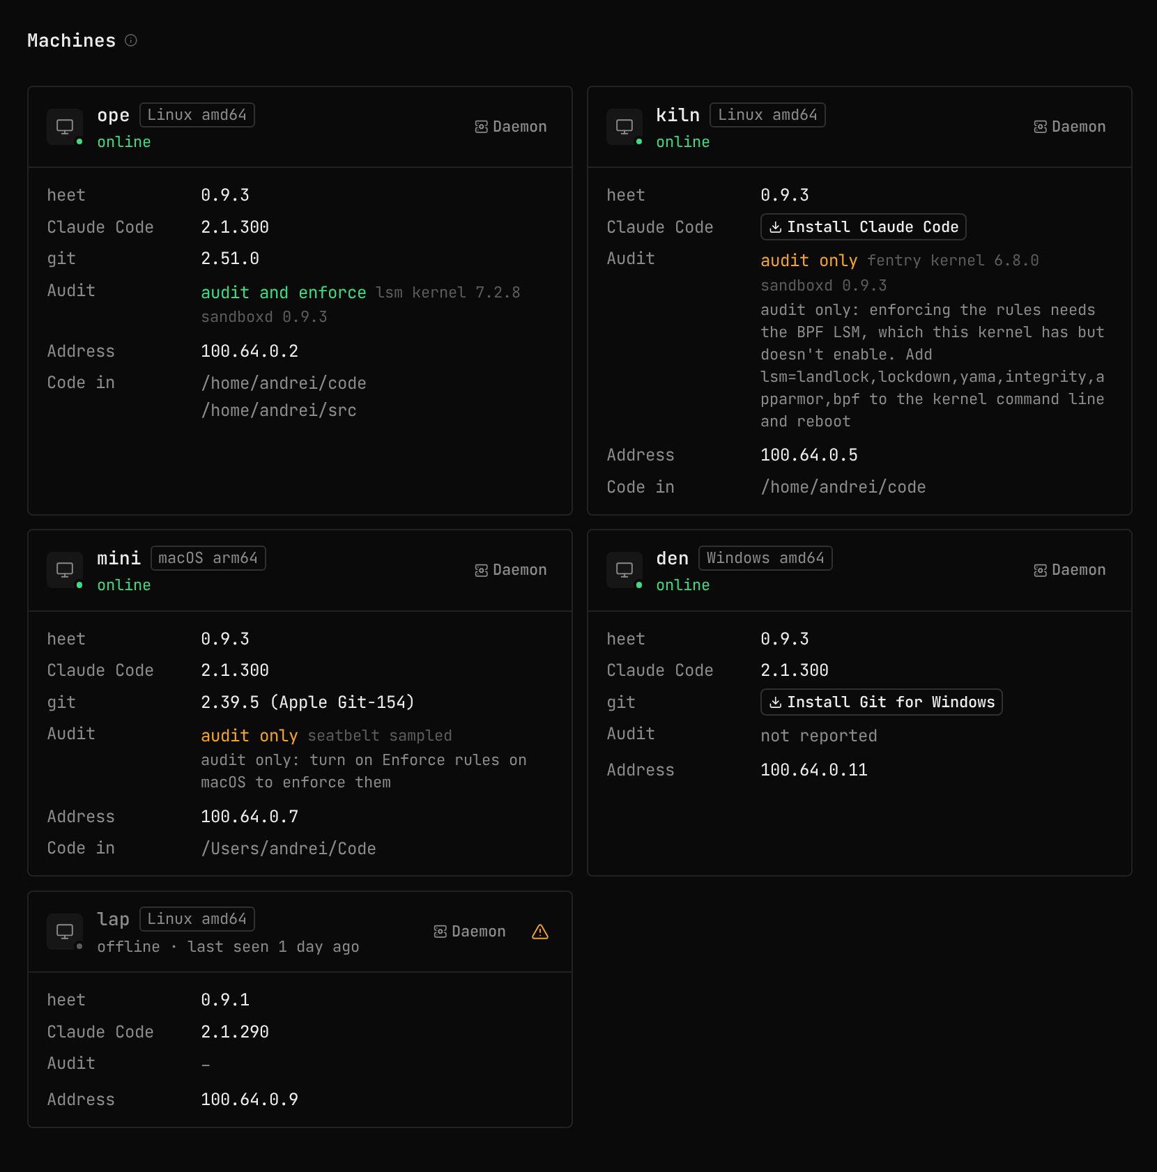Click the Daemon label on the den card
Viewport: 1157px width, 1172px height.
(1070, 570)
